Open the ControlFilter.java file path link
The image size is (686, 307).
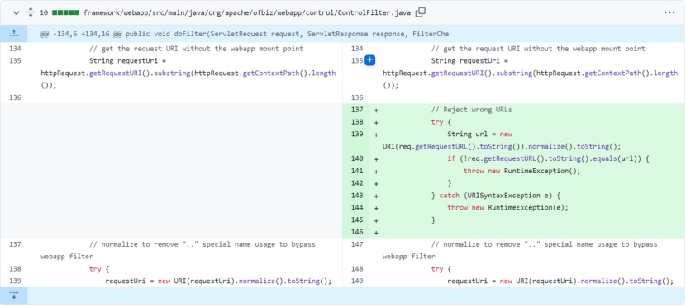[x=247, y=12]
